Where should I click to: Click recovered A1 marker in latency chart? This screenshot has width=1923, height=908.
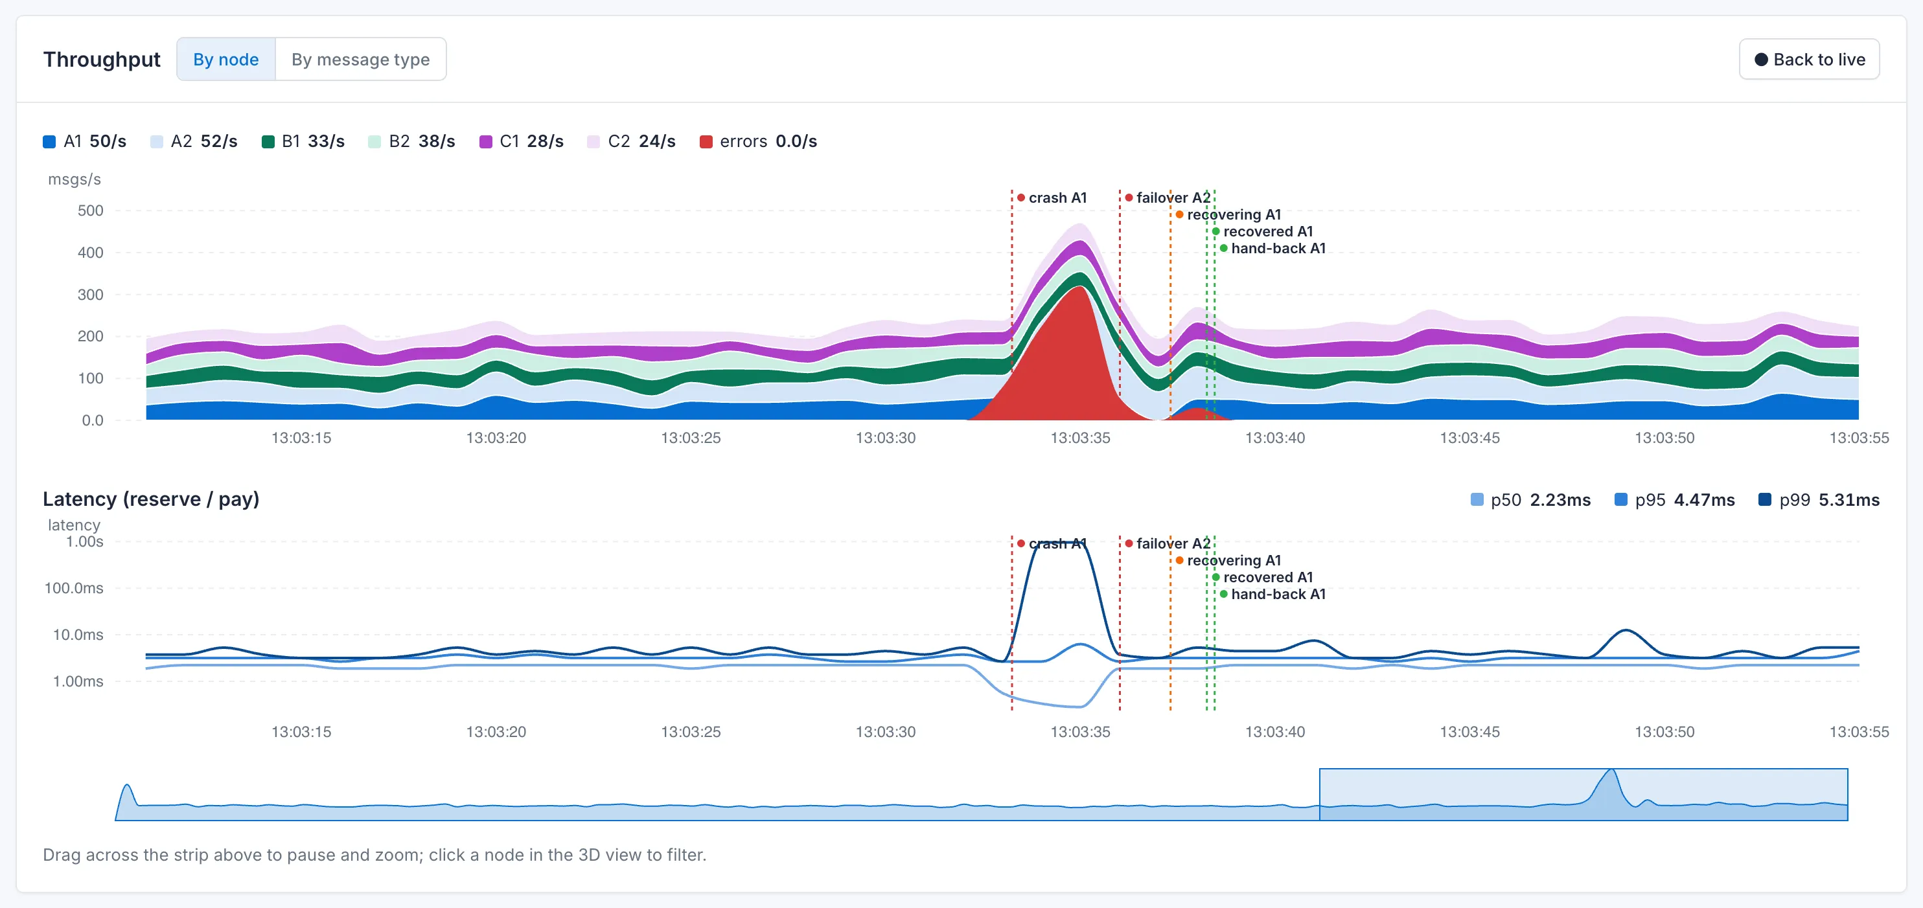pos(1262,578)
